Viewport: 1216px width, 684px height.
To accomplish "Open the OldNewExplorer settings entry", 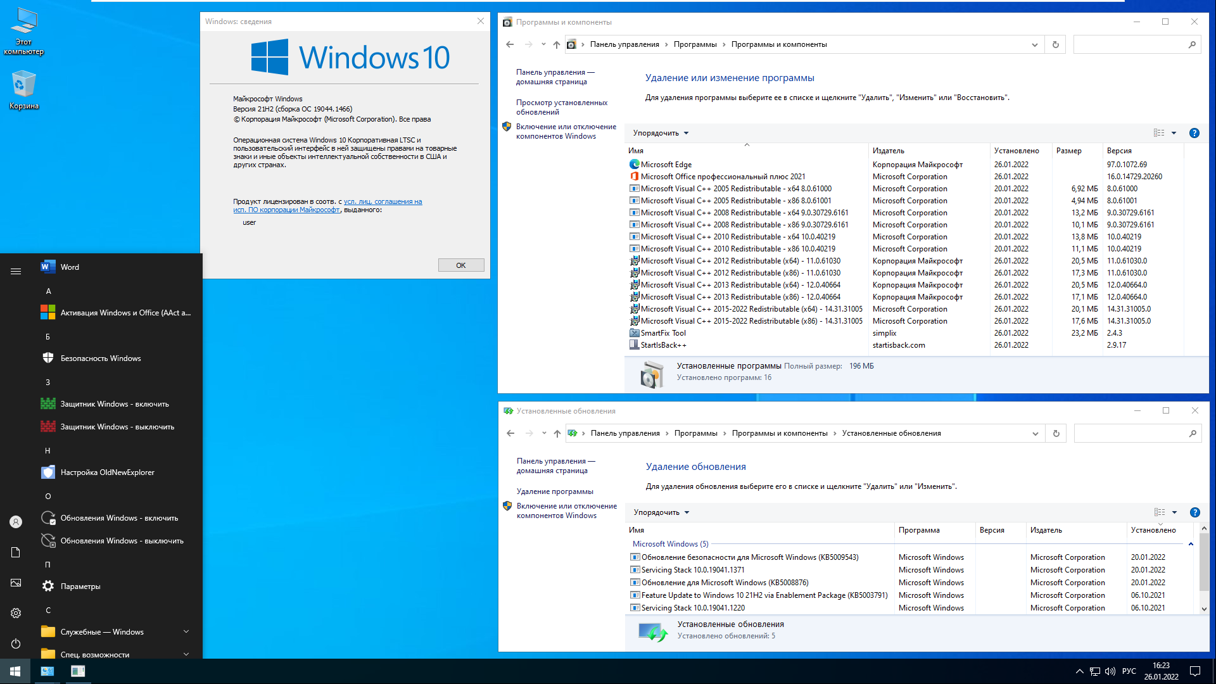I will coord(107,472).
